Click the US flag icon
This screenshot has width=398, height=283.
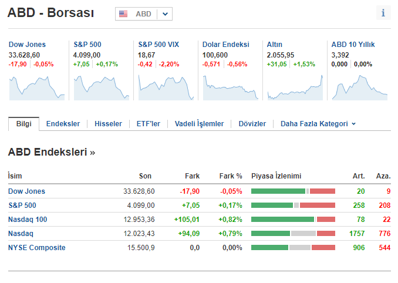coord(123,14)
